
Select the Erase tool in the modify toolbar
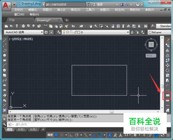coord(167,40)
